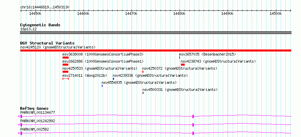Click the red bracket glyph under esv2714011
Viewport: 301px width, 137px height.
click(x=66, y=79)
